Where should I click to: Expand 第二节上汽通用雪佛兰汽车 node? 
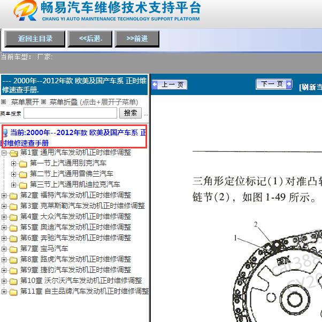[13, 174]
